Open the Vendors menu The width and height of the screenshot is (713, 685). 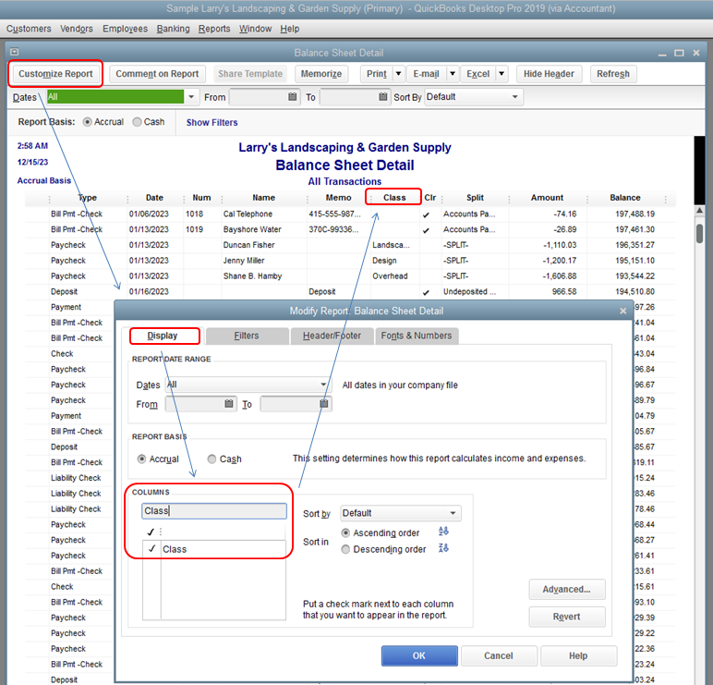point(77,29)
